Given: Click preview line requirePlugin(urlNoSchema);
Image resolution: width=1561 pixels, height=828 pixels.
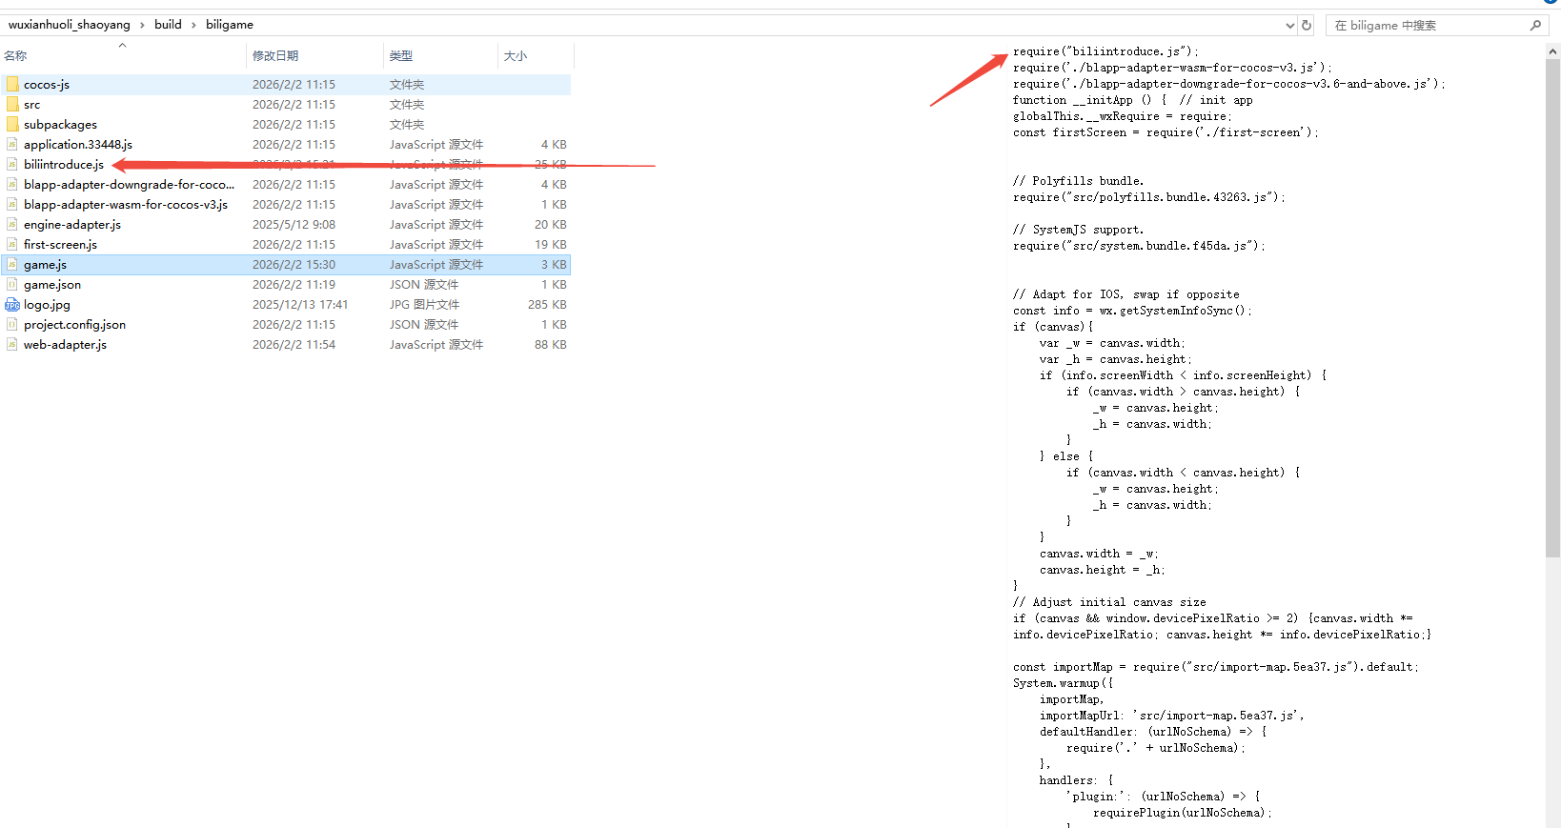Looking at the screenshot, I should click(x=1182, y=813).
